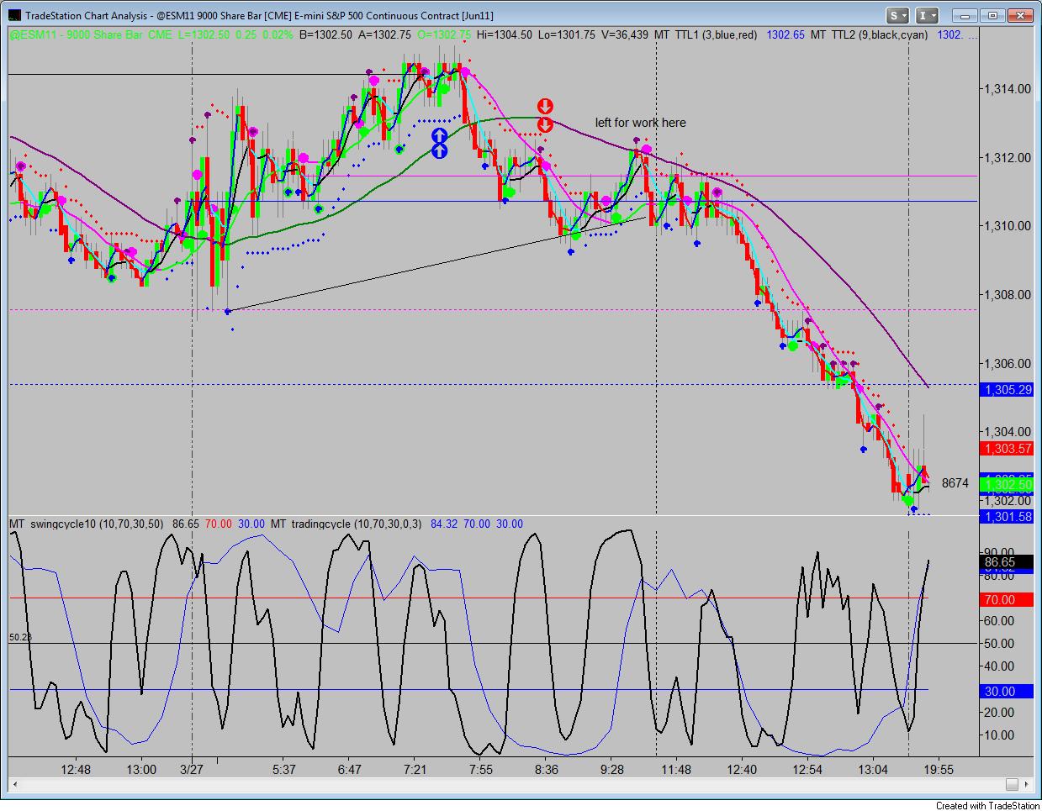Click the 84.32 tradingcycle value

(x=444, y=524)
